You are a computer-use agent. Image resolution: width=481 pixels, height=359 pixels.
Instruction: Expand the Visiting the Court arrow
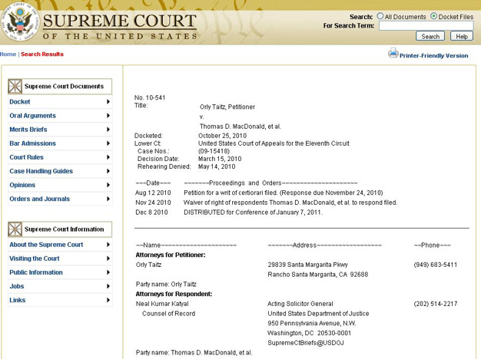click(108, 259)
